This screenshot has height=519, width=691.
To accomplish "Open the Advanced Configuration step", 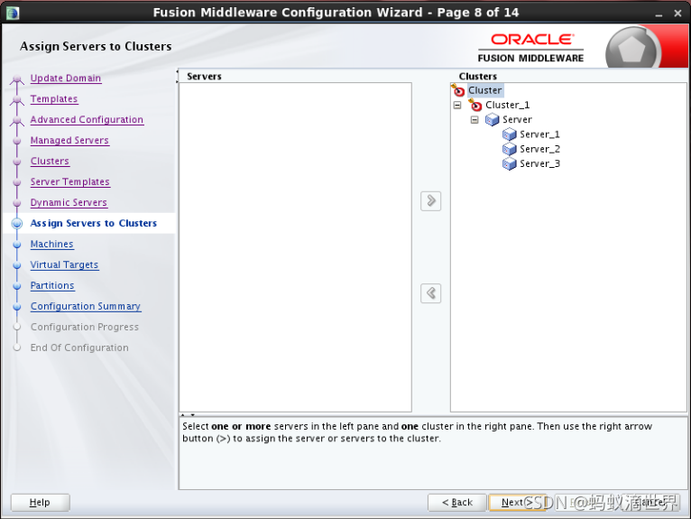I will 87,119.
